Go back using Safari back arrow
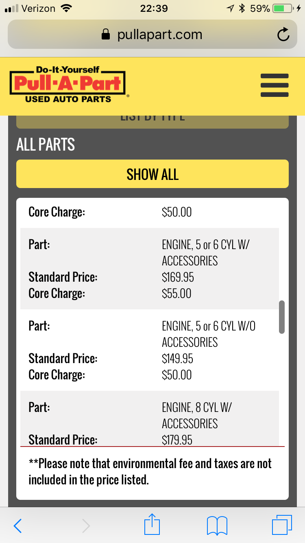Viewport: 305px width, 543px height. click(17, 526)
